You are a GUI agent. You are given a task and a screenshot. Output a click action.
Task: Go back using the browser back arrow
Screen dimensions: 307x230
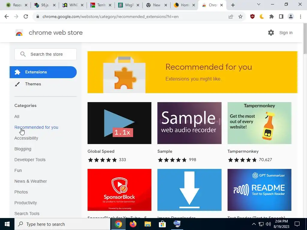(x=7, y=17)
